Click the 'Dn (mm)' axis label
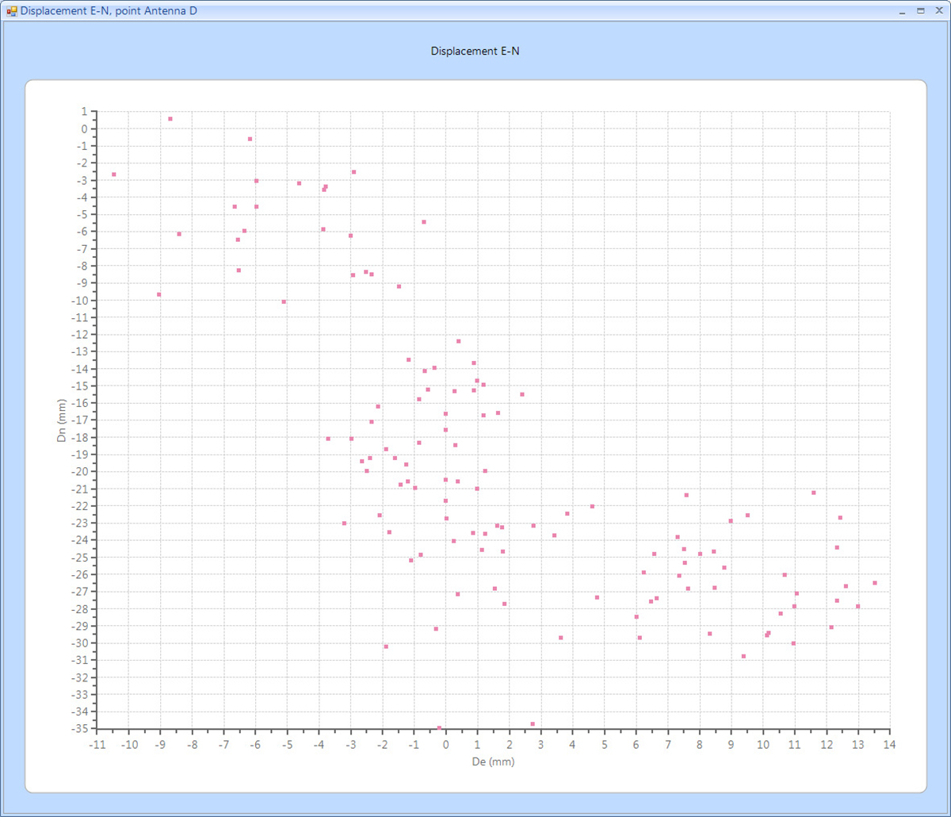 pos(62,420)
